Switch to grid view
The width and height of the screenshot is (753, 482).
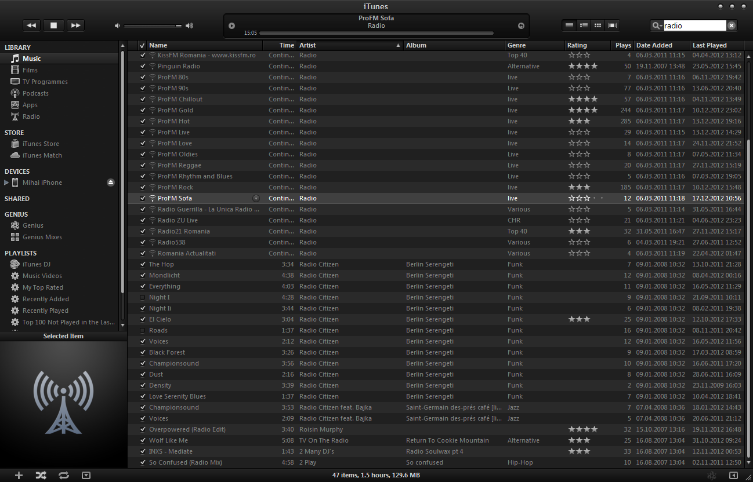click(x=598, y=25)
